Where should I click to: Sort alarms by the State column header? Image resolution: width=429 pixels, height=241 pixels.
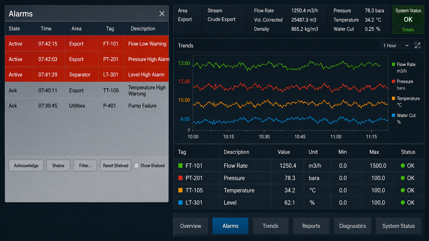(x=14, y=29)
